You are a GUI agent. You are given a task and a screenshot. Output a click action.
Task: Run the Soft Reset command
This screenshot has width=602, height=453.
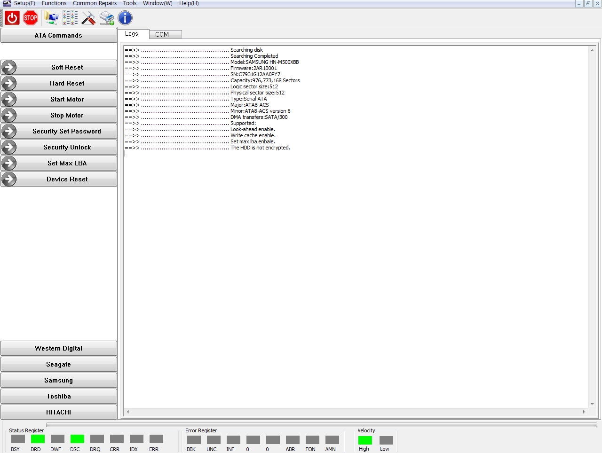(x=59, y=67)
